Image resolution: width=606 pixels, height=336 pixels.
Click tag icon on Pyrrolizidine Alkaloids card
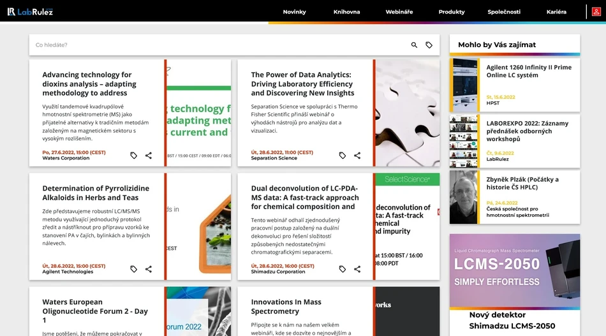tap(134, 269)
